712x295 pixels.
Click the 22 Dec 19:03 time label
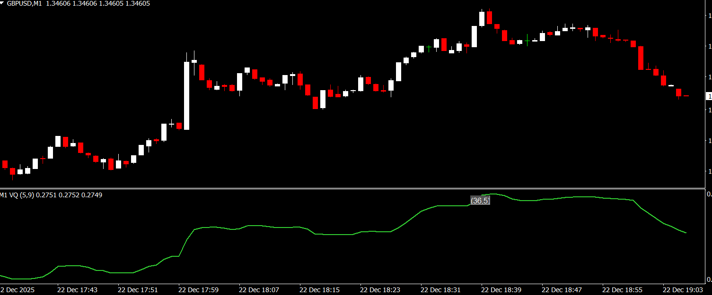click(683, 289)
